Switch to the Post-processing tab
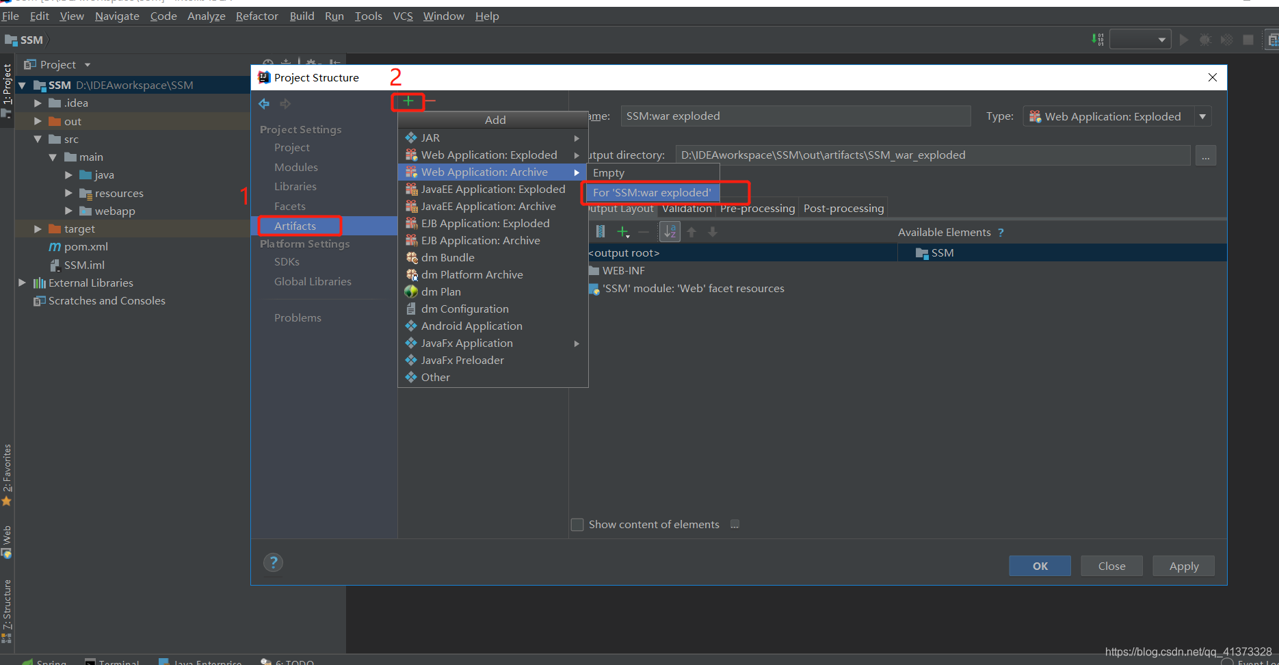Viewport: 1279px width, 665px height. (843, 208)
